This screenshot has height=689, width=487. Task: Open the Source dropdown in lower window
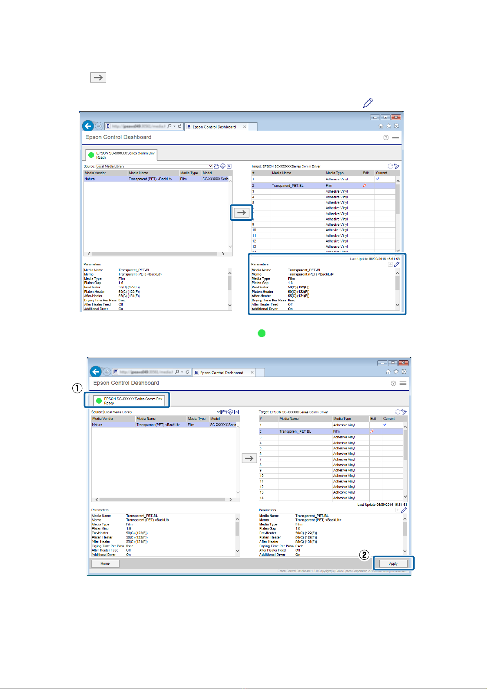click(x=218, y=412)
